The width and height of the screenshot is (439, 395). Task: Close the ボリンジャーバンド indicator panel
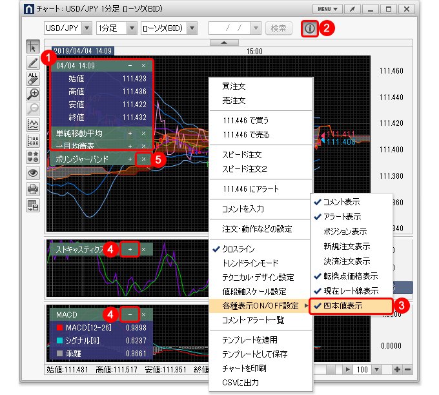click(143, 158)
